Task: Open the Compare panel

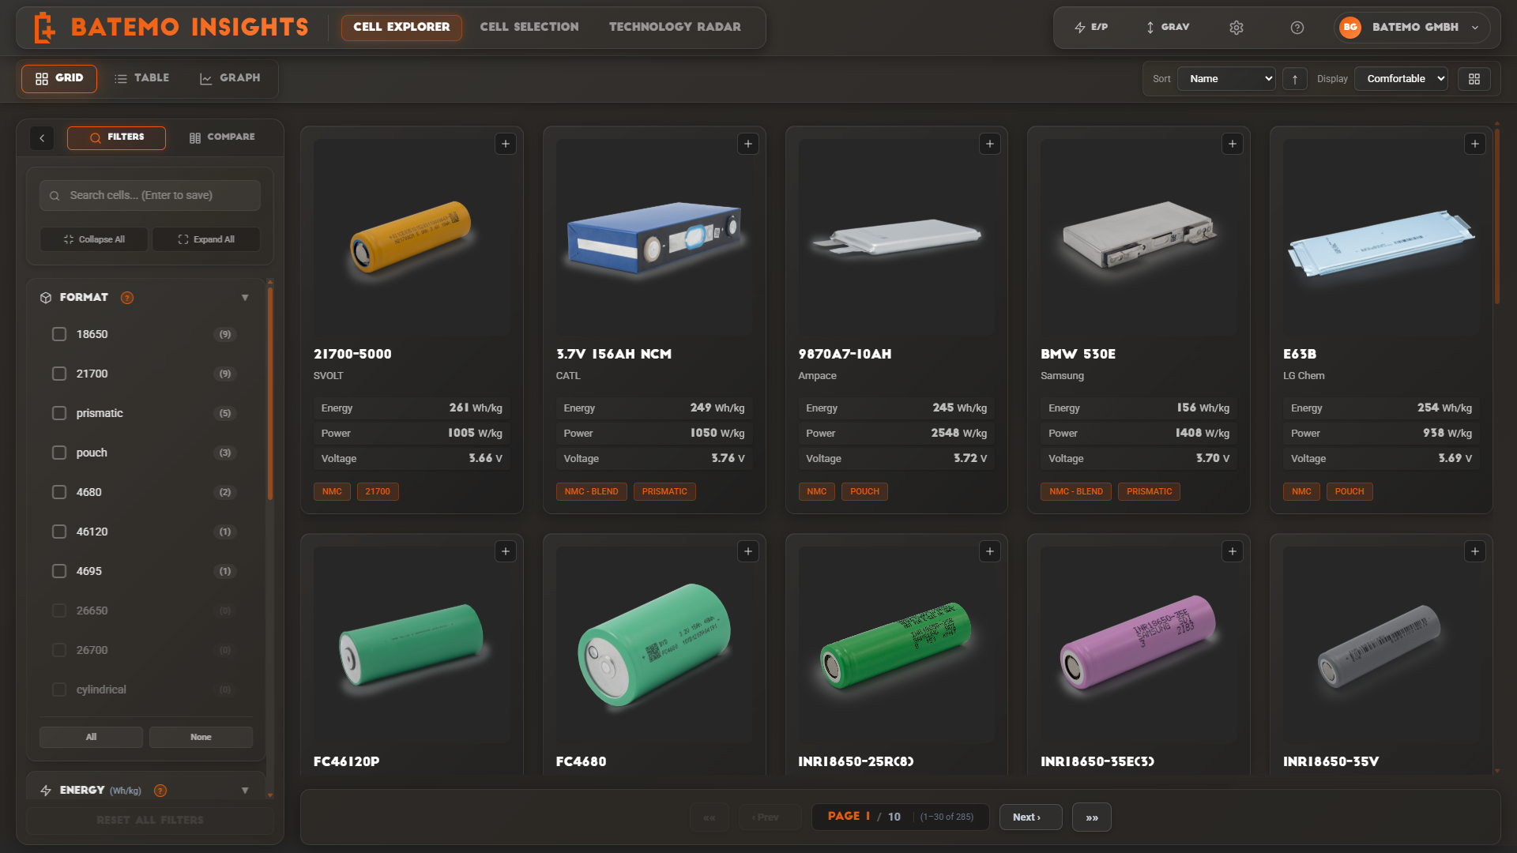Action: [x=222, y=137]
